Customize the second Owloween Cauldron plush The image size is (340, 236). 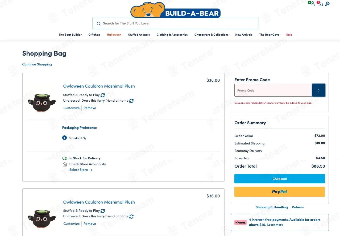(x=72, y=224)
